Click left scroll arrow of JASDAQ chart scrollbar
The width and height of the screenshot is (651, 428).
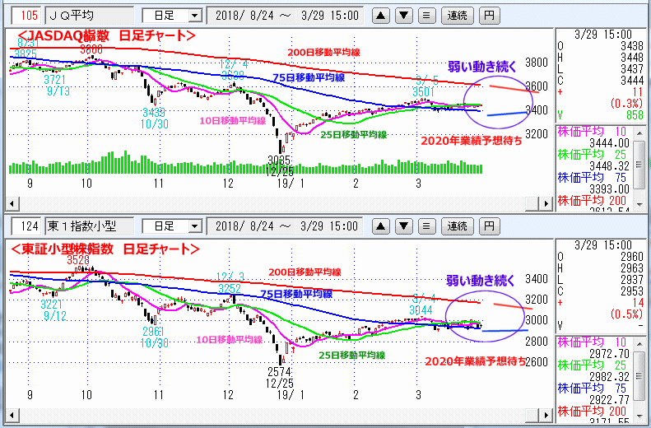pyautogui.click(x=12, y=204)
